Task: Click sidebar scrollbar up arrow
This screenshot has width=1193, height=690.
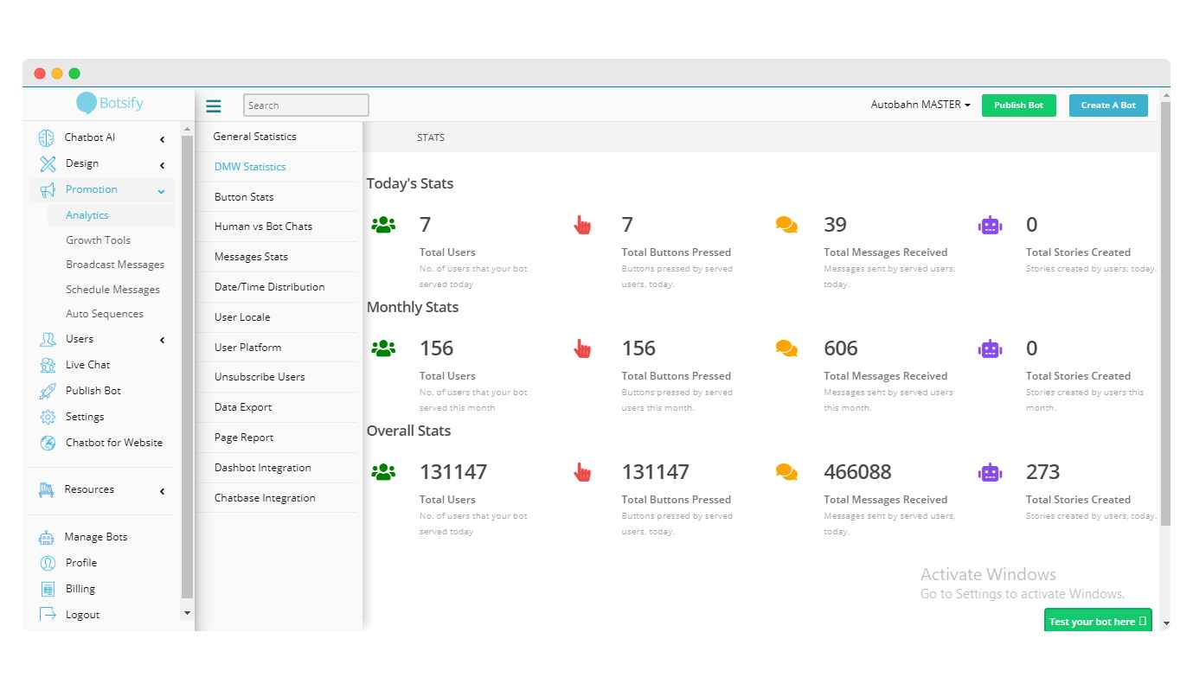Action: coord(187,129)
